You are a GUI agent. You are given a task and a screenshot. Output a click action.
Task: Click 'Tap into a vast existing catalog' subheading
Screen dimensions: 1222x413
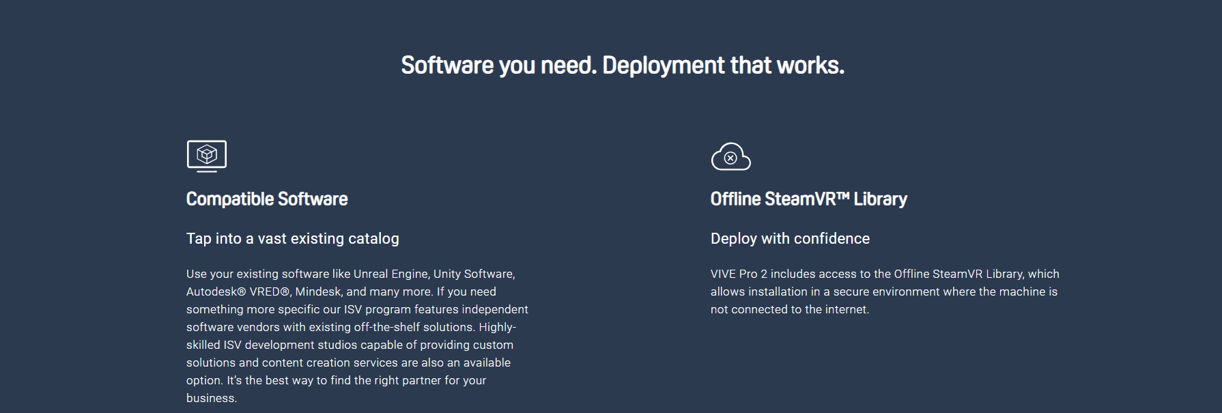point(292,239)
